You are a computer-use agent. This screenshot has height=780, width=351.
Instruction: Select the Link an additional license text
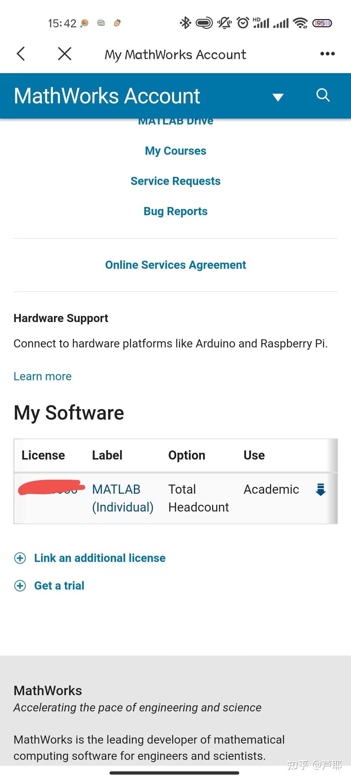(100, 558)
